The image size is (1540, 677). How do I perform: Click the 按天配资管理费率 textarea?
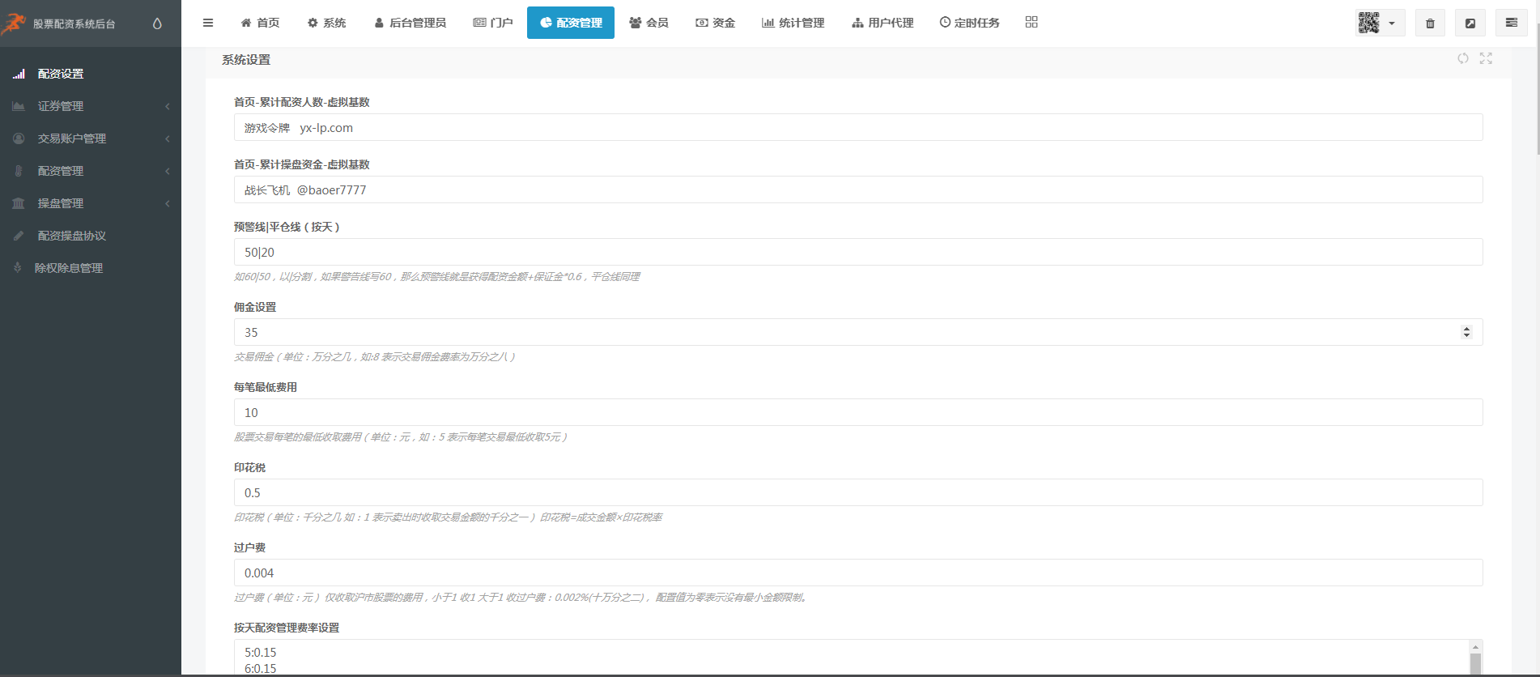click(858, 657)
